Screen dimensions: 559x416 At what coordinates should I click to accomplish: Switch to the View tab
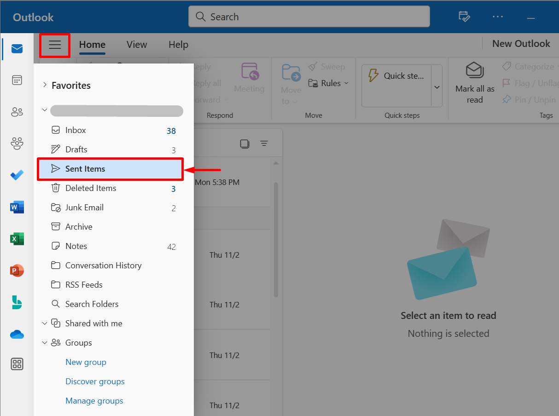(x=137, y=45)
